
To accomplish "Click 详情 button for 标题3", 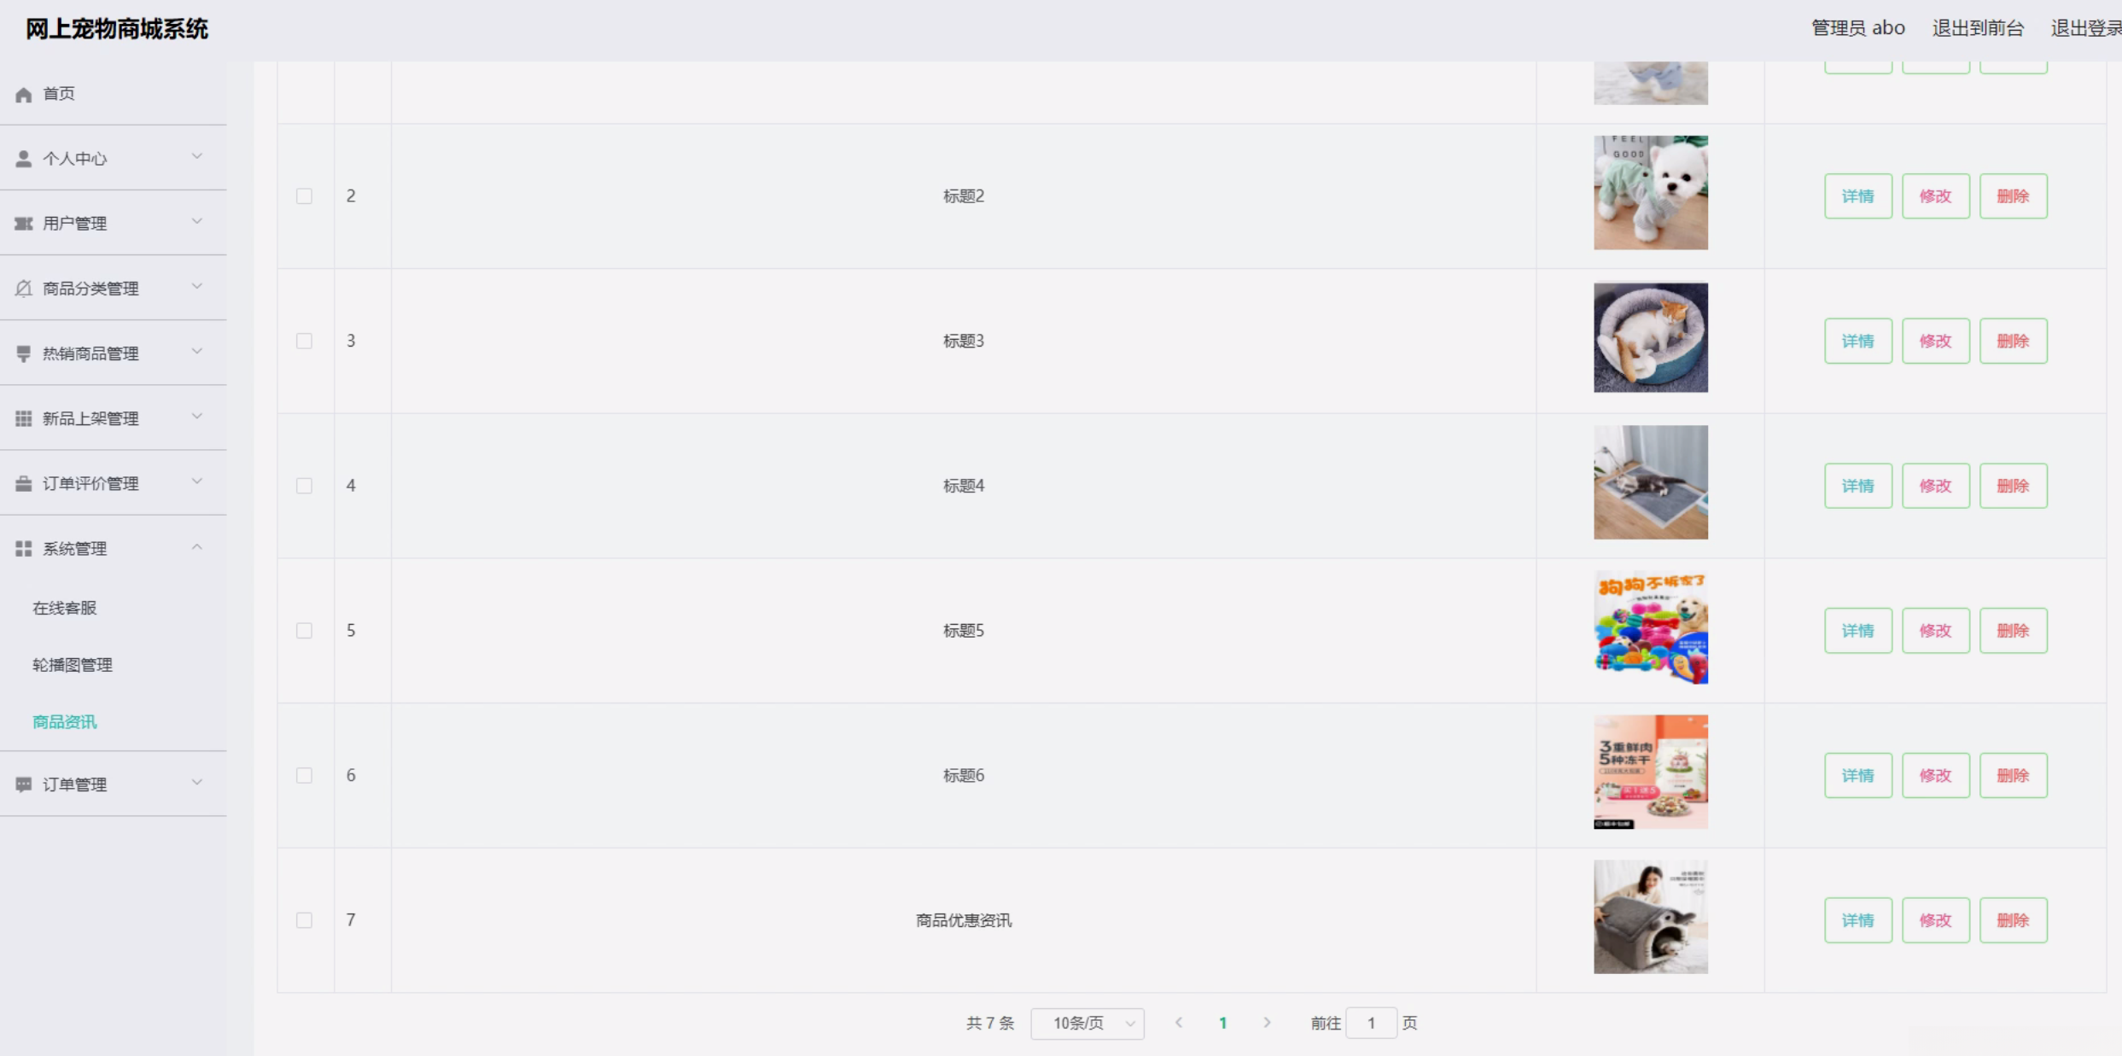I will click(x=1857, y=341).
